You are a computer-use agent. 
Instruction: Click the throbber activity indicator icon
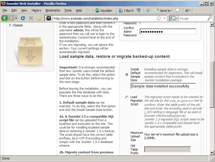tap(87, 10)
